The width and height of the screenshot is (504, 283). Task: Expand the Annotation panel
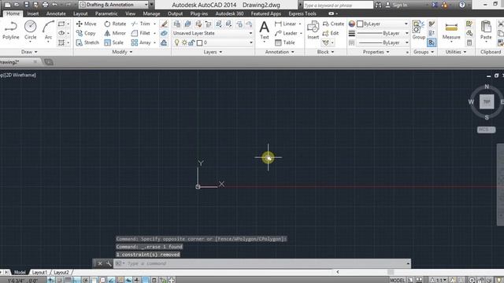pos(280,52)
